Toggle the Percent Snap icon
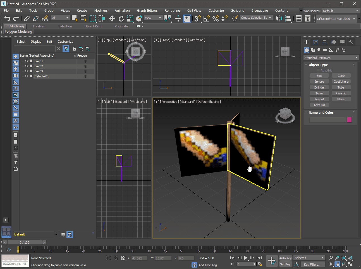Viewport: 361px width, 269px height. coord(215,18)
